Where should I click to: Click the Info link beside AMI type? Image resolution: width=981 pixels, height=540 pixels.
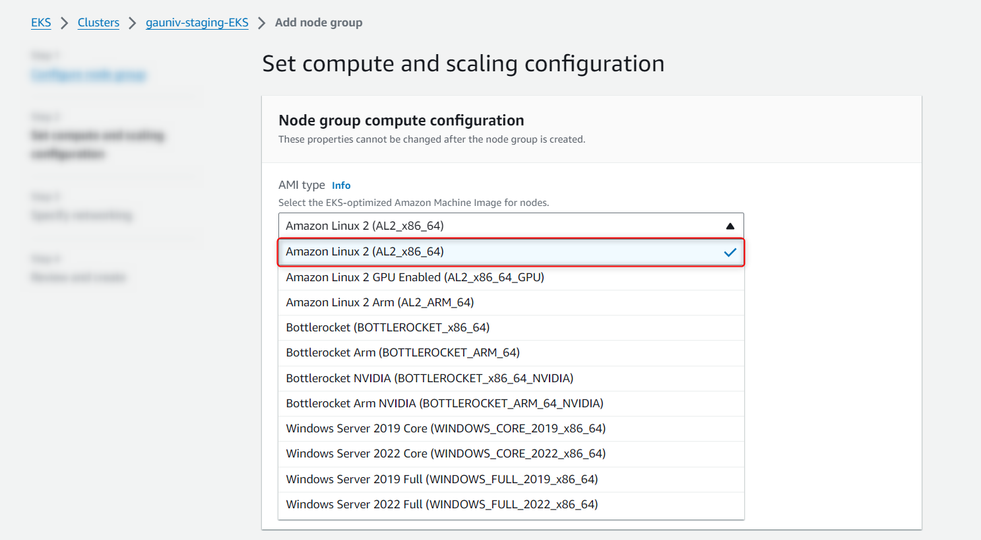[x=340, y=186]
